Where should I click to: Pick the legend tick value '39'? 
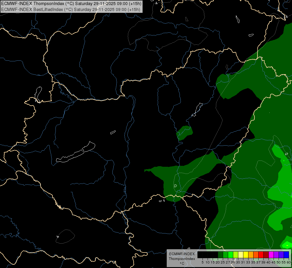tap(263, 262)
